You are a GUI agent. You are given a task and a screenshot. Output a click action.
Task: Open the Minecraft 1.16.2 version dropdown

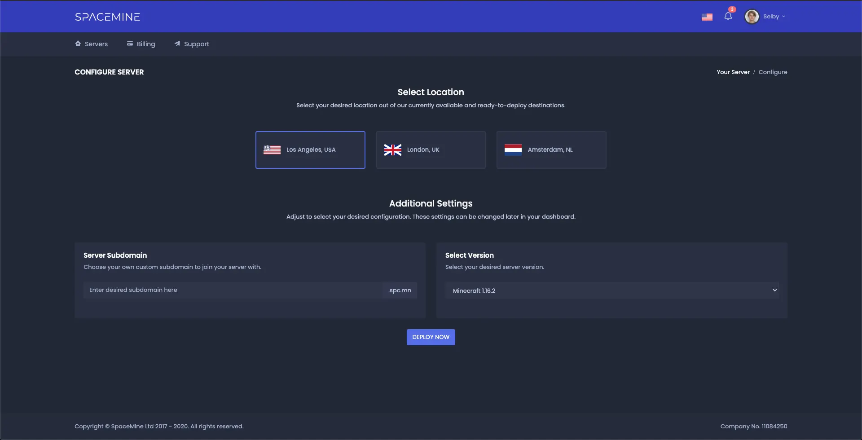point(611,290)
